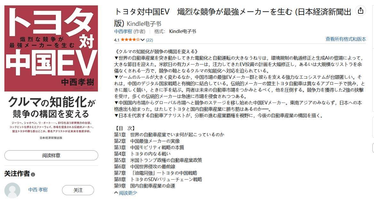
Task: Click the up-caret icon before 阅读更少
Action: 116,193
